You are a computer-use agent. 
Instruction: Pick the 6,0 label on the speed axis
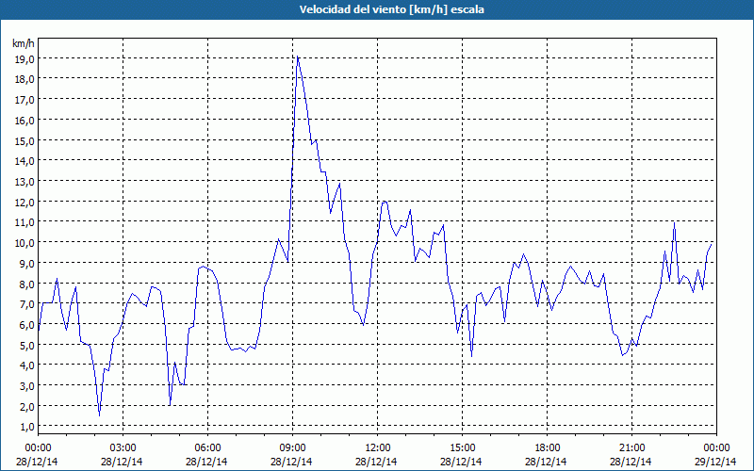coord(27,324)
